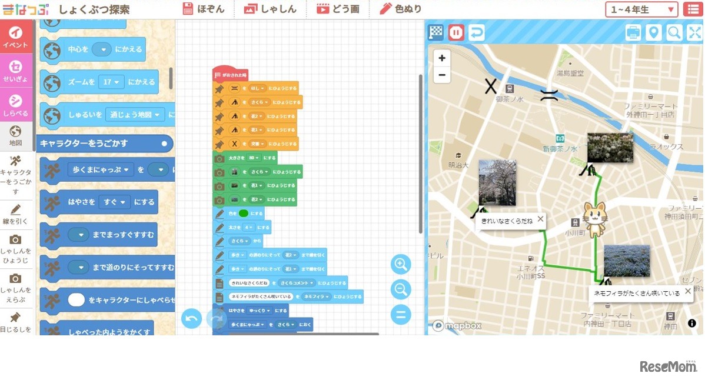
Task: Open the red hamburger menu
Action: (x=692, y=9)
